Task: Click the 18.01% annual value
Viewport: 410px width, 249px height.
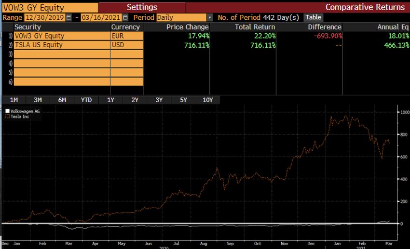Action: pos(398,36)
